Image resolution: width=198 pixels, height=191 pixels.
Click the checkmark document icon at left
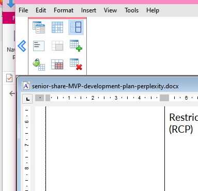(x=9, y=78)
